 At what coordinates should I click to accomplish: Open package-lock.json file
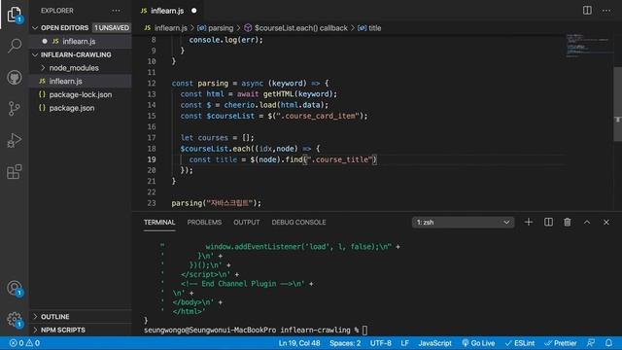81,94
